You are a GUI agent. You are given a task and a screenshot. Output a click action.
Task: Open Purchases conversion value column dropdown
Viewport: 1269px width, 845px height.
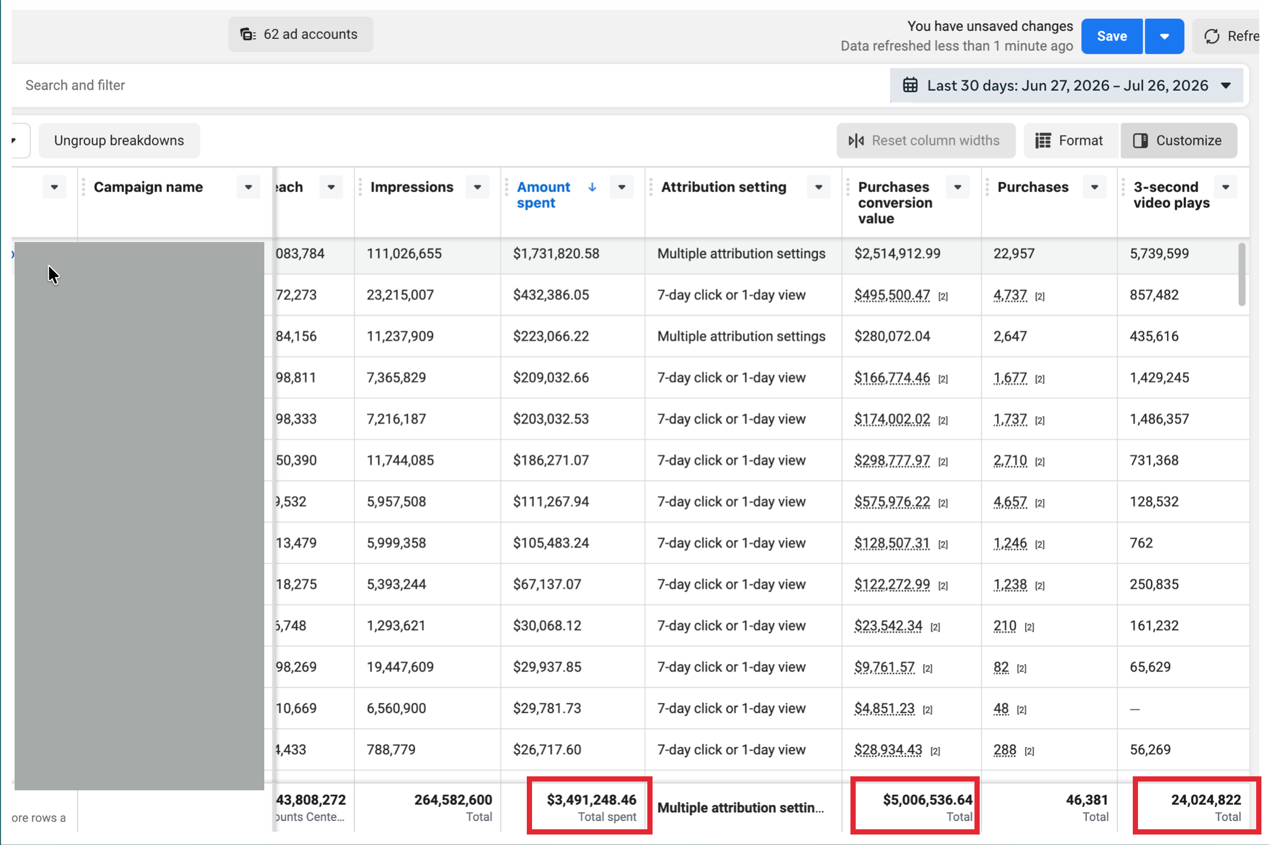click(x=958, y=187)
